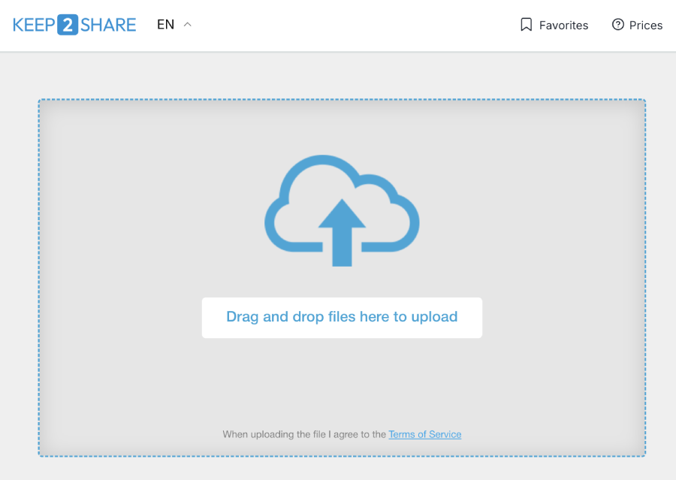Open the Terms of Service link
Image resolution: width=676 pixels, height=480 pixels.
pos(424,434)
